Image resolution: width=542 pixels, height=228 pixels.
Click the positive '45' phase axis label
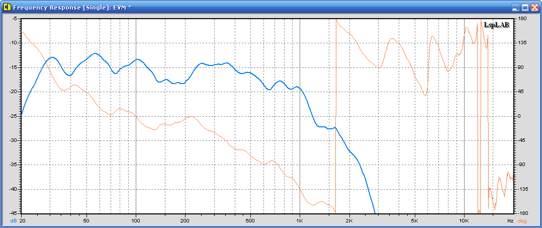pyautogui.click(x=521, y=92)
